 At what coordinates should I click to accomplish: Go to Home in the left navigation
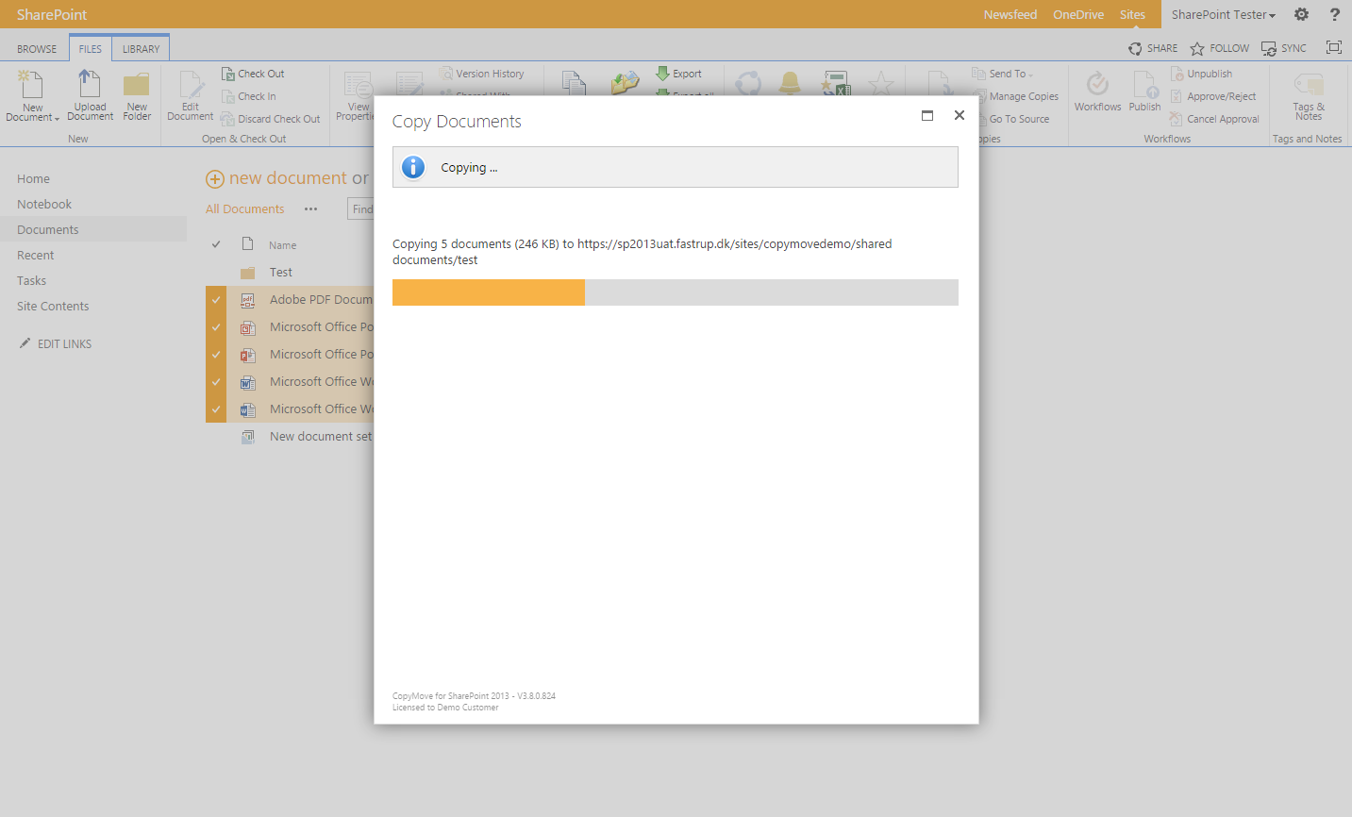(x=33, y=178)
